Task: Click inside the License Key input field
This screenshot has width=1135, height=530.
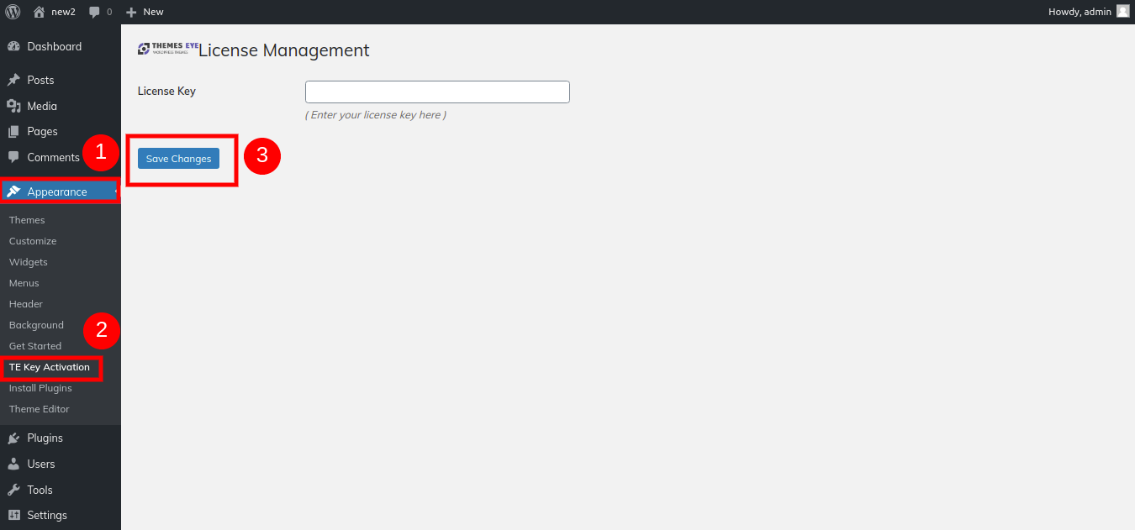Action: [436, 91]
